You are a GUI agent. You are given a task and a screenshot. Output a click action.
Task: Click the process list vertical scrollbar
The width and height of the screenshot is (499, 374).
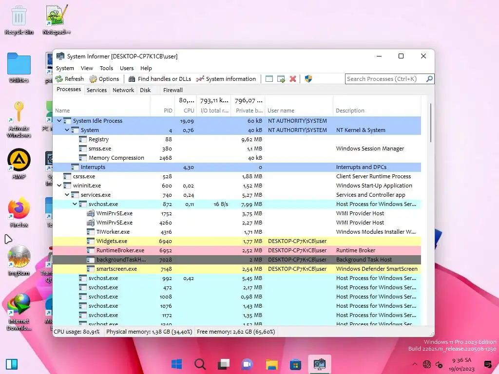coord(431,123)
